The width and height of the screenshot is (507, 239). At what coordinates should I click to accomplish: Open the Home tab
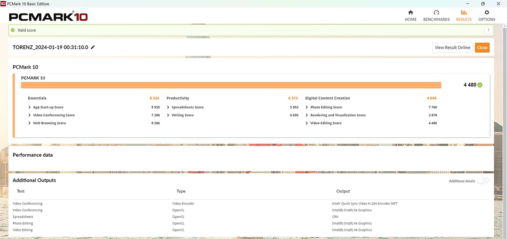click(410, 16)
